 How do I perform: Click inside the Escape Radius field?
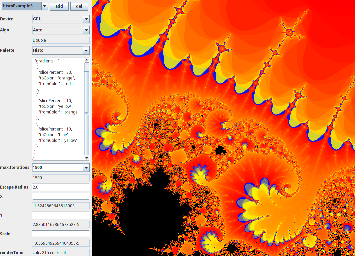click(x=60, y=187)
